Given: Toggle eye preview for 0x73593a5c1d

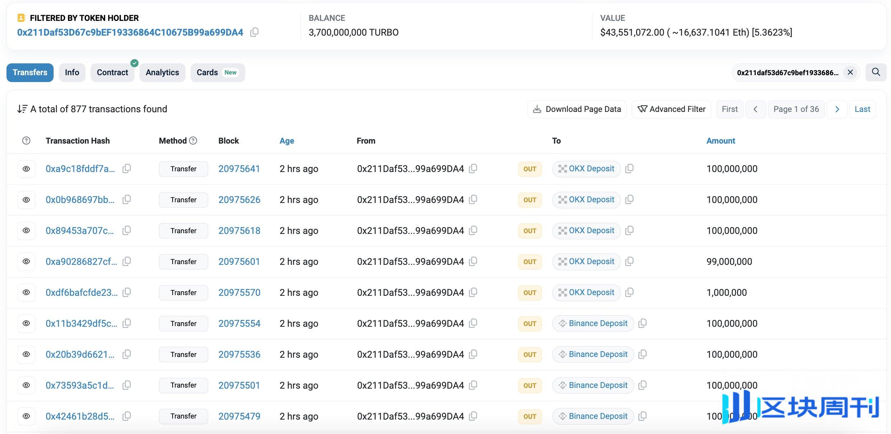Looking at the screenshot, I should 26,385.
